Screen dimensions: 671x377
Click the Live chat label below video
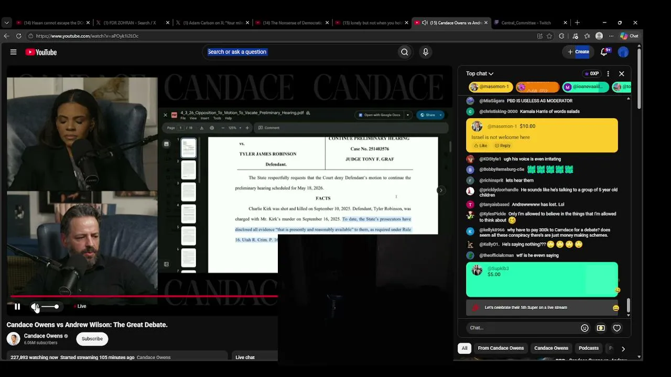coord(245,357)
